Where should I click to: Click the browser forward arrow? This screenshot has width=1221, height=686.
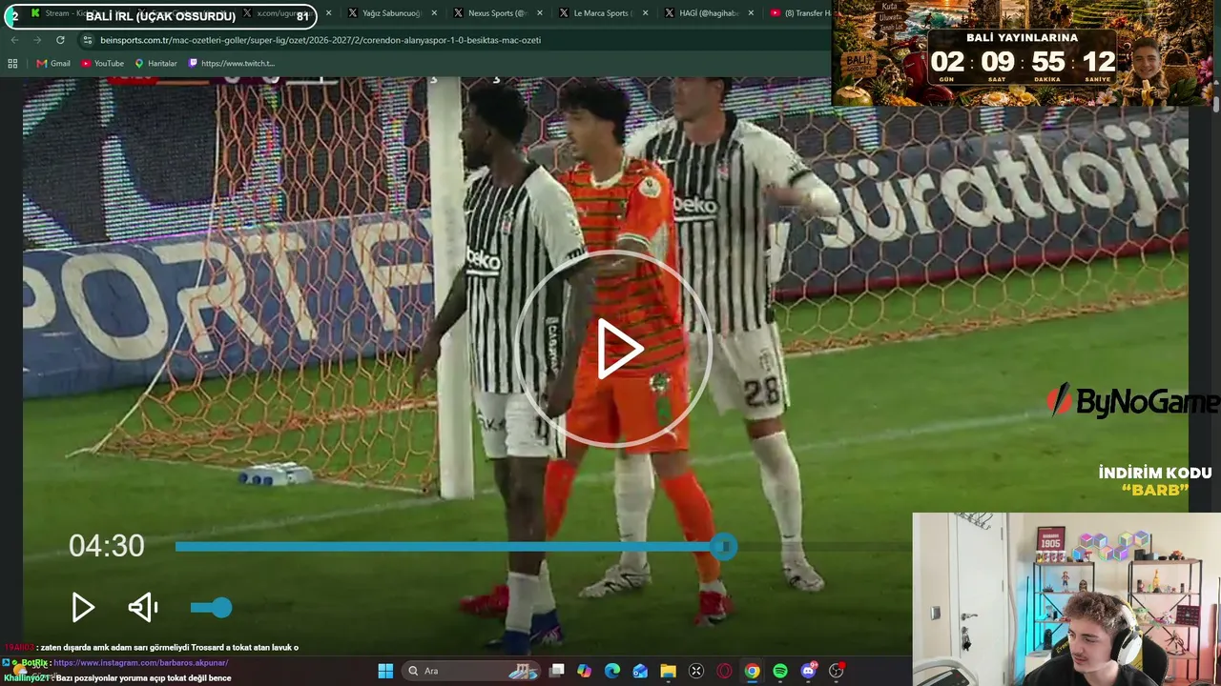click(x=37, y=40)
